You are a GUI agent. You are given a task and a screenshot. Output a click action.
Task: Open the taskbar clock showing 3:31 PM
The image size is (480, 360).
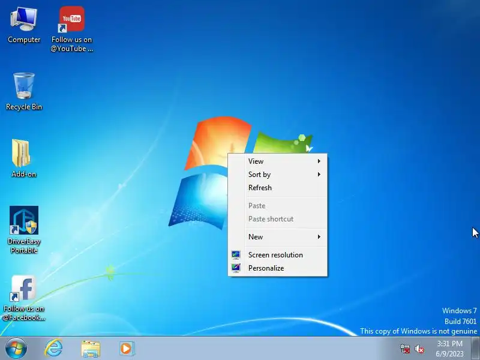click(x=449, y=343)
